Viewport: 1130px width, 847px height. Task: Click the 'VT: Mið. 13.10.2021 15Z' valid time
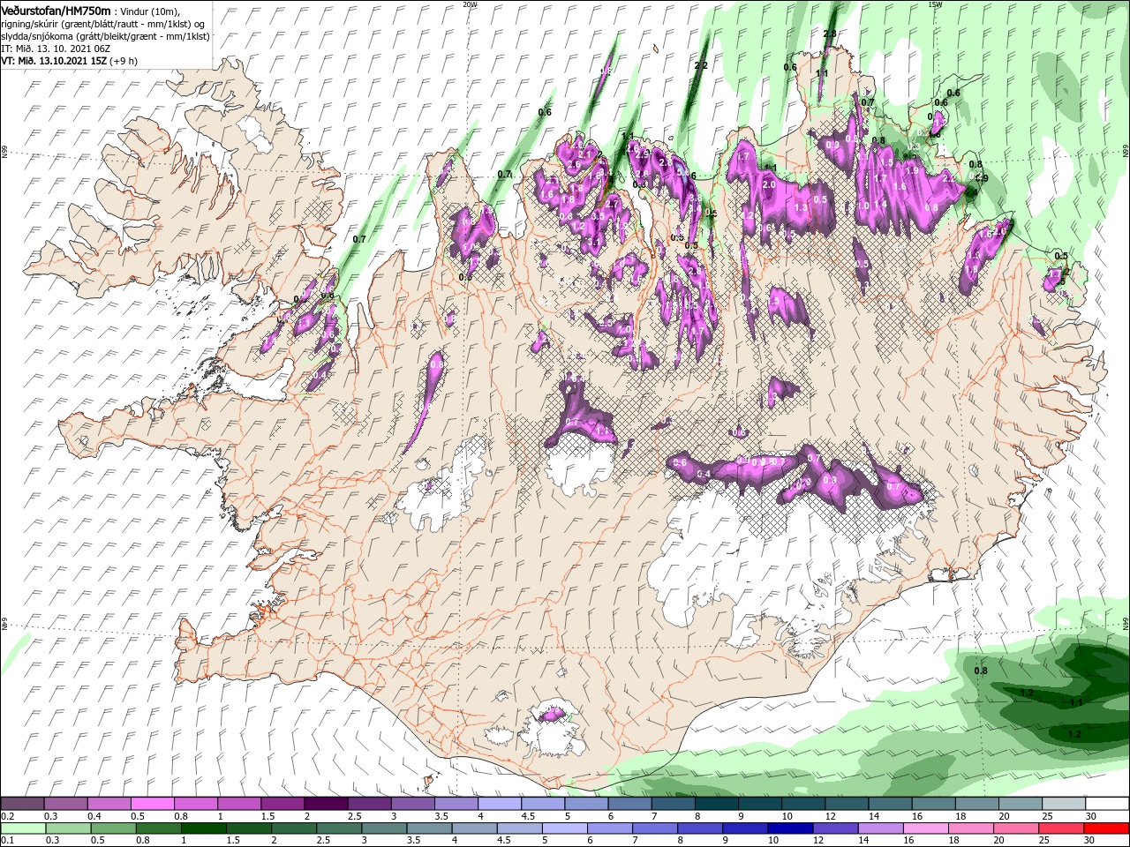[54, 62]
